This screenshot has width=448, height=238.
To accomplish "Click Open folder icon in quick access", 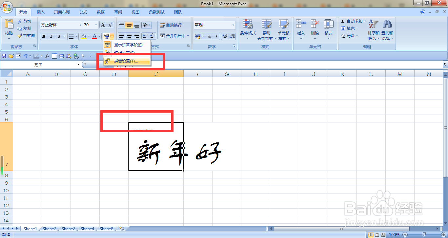I will point(11,56).
